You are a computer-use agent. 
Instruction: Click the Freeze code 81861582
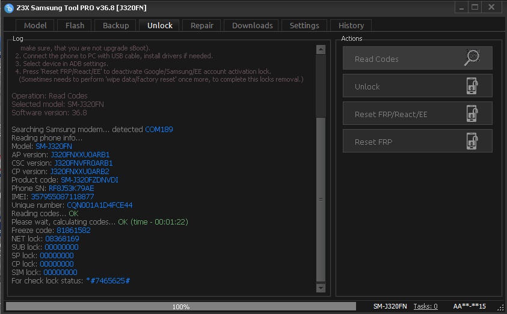click(x=73, y=230)
